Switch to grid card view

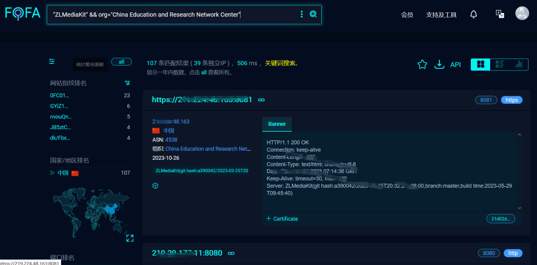tap(480, 65)
